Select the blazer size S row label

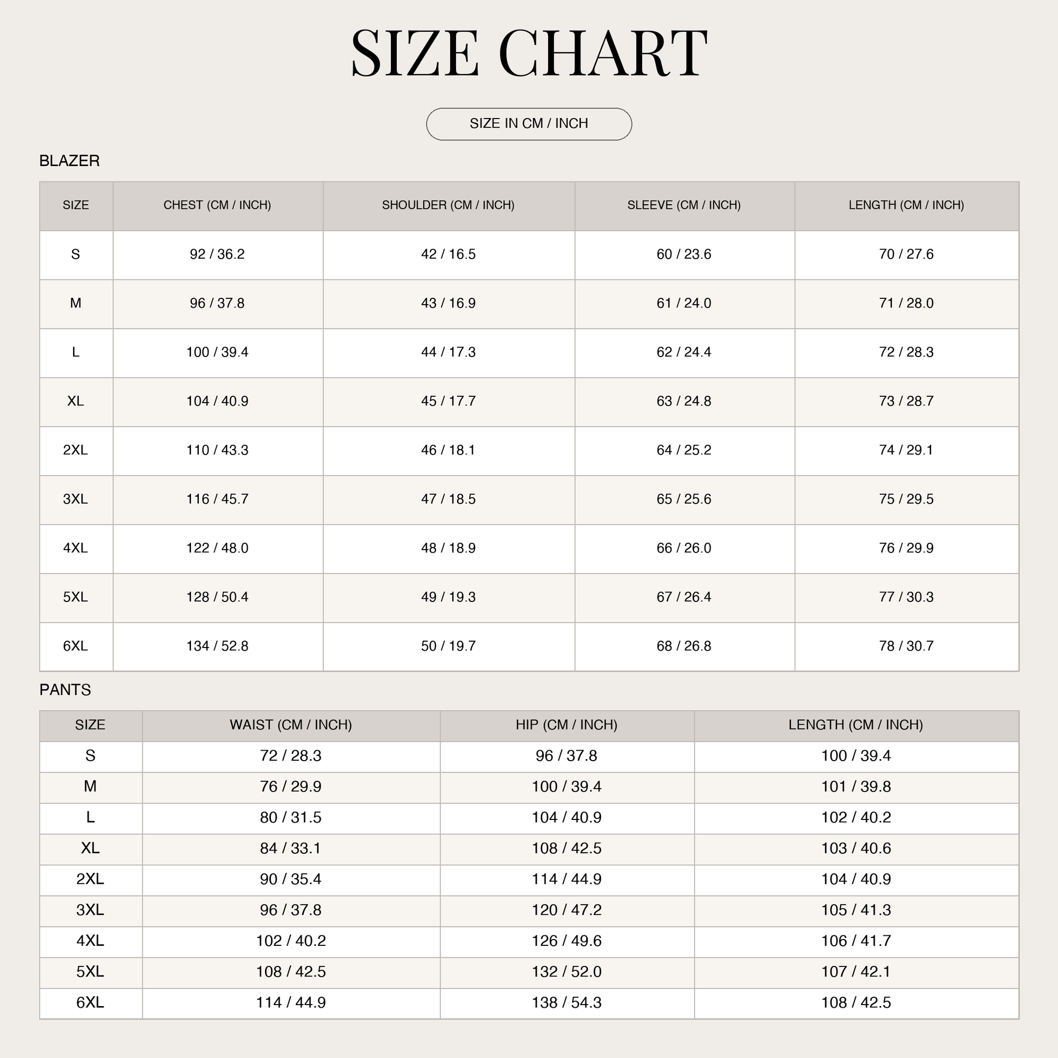[x=76, y=254]
